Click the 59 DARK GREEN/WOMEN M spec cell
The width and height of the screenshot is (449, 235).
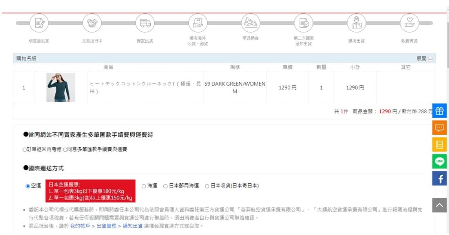[235, 87]
